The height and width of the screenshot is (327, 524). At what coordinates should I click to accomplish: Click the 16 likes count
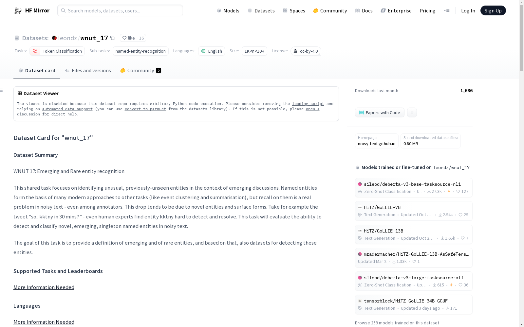click(x=141, y=38)
